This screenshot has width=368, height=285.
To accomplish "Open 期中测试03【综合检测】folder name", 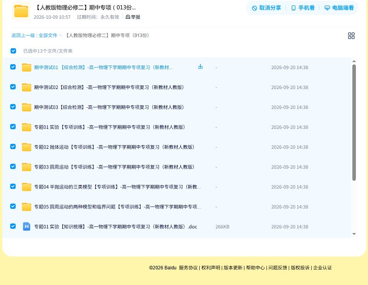I will pyautogui.click(x=109, y=107).
